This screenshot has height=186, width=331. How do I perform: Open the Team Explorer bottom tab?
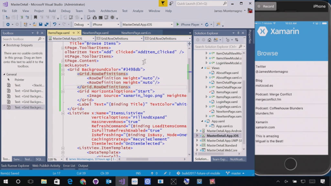219,159
